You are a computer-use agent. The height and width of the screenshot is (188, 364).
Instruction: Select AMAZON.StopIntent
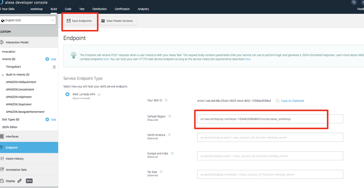(x=19, y=104)
